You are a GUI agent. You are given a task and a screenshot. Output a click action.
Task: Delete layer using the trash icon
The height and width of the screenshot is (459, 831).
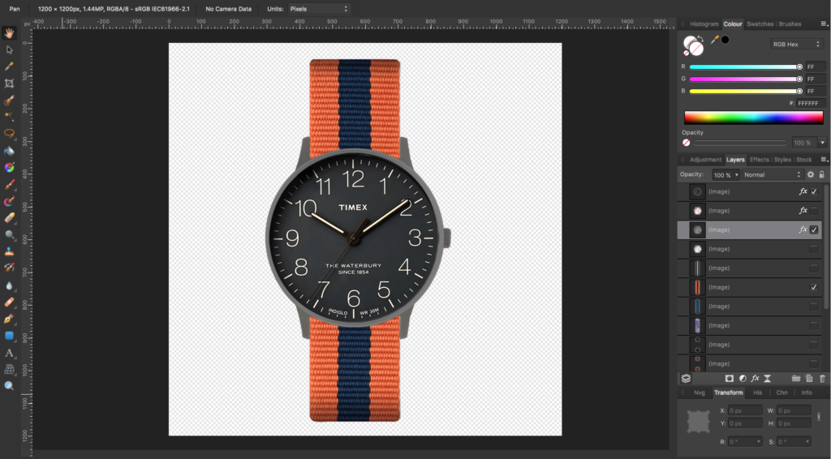coord(822,378)
